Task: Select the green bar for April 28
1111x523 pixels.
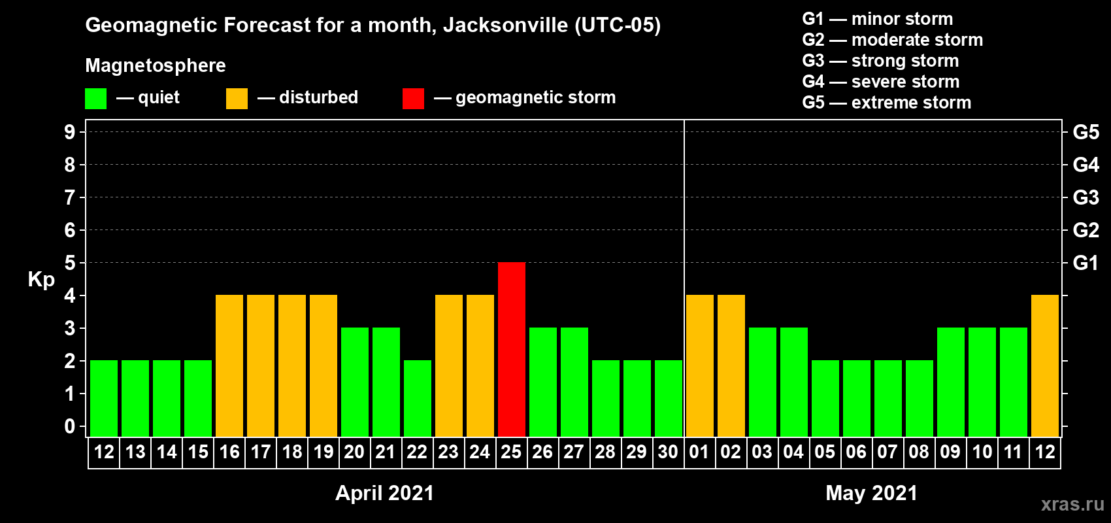Action: 606,398
